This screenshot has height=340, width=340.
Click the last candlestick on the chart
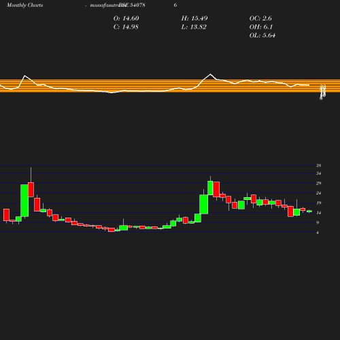tap(309, 211)
